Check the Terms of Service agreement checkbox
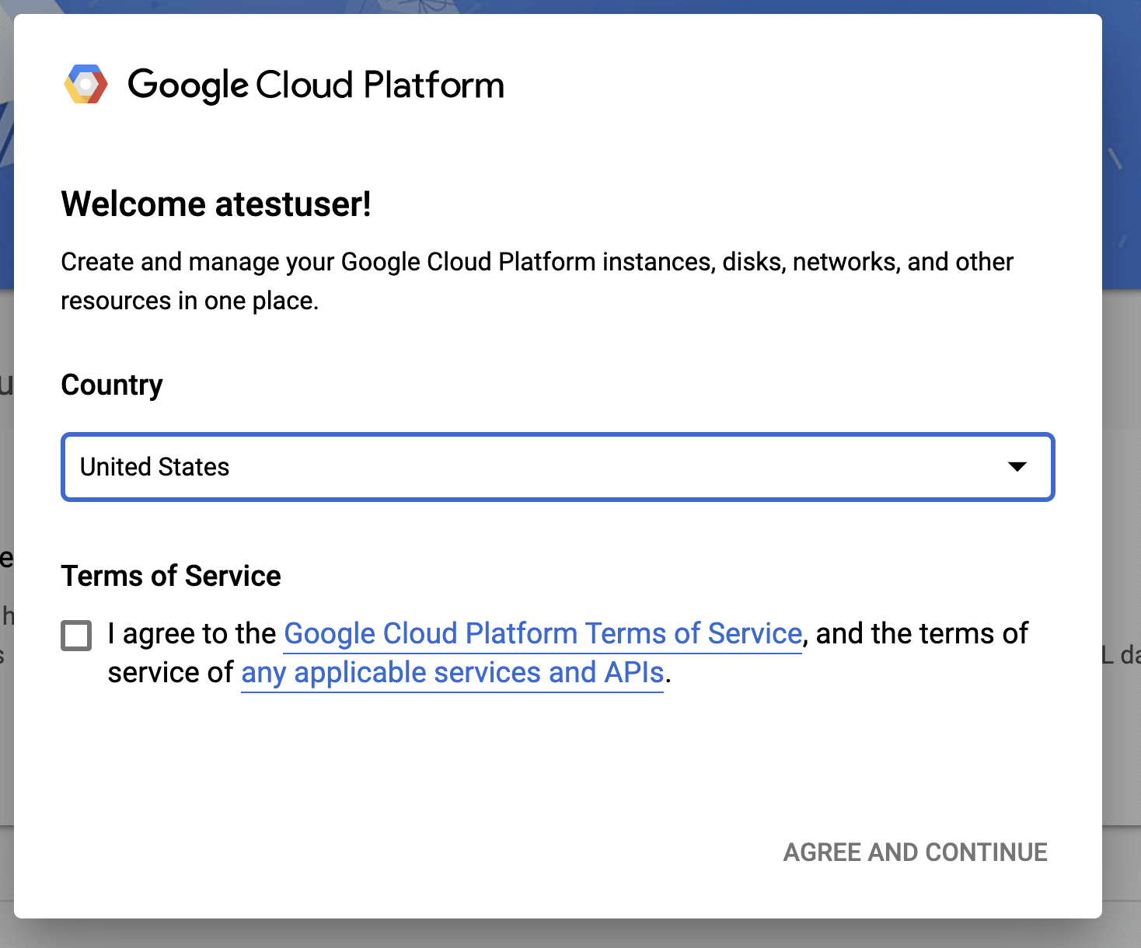The image size is (1141, 948). click(x=77, y=636)
